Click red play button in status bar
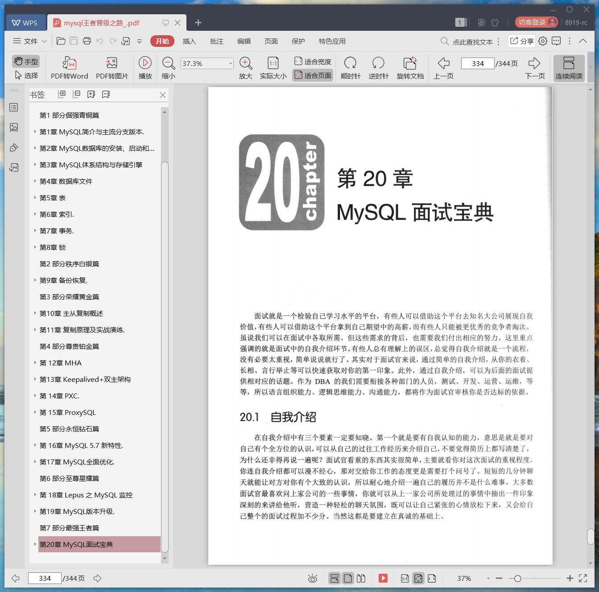 point(383,578)
